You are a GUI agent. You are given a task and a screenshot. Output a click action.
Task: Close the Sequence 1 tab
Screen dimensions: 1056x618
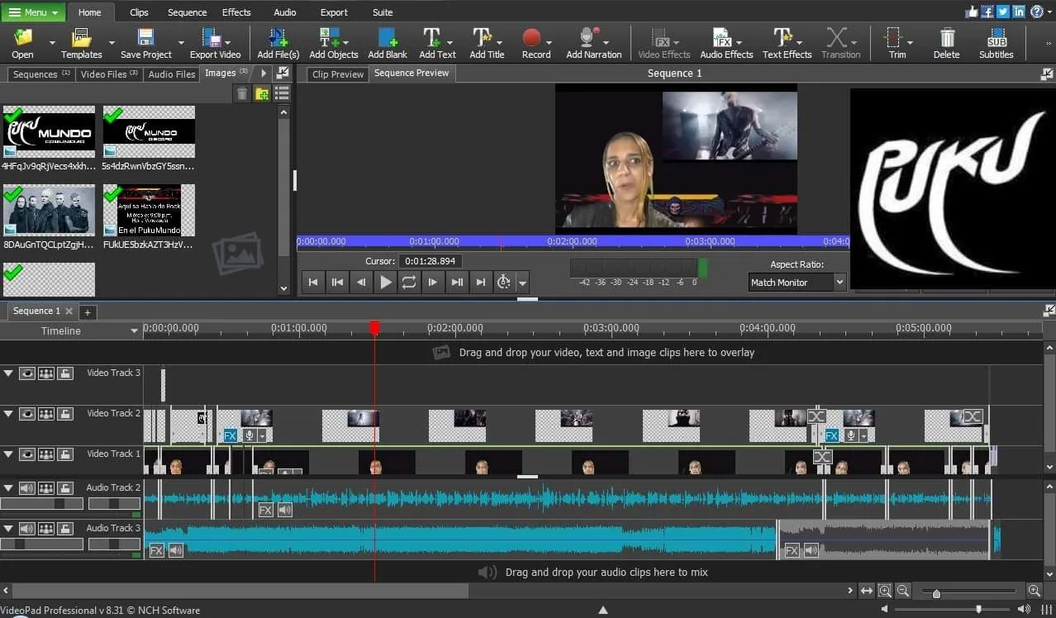[69, 311]
